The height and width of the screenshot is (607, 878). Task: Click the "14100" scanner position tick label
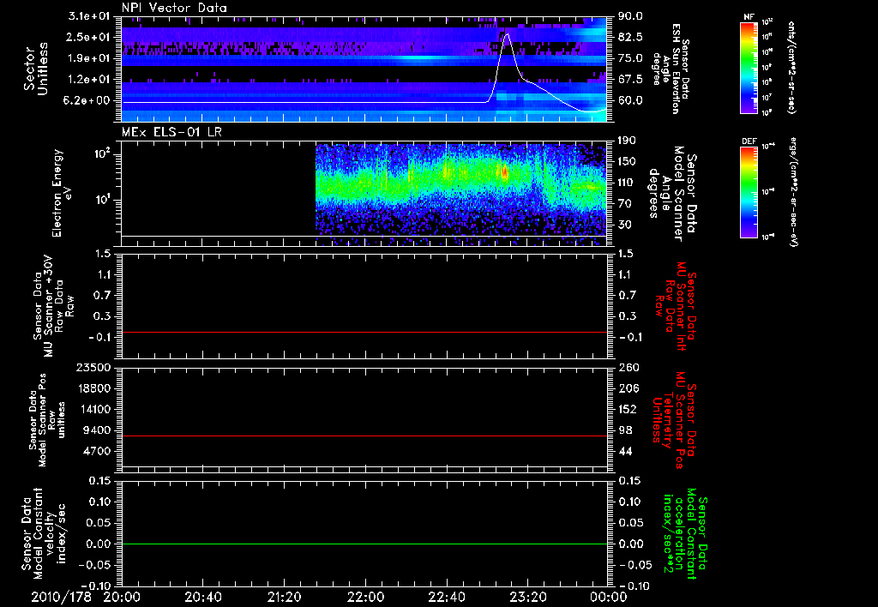coord(93,409)
